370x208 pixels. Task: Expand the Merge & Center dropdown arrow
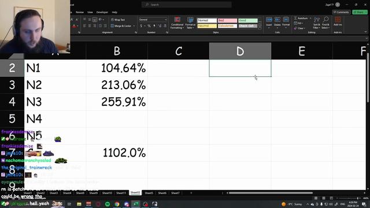(134, 26)
